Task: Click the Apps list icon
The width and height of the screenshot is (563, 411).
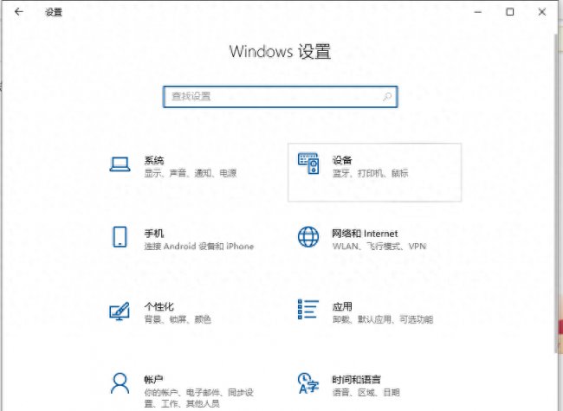Action: (308, 309)
